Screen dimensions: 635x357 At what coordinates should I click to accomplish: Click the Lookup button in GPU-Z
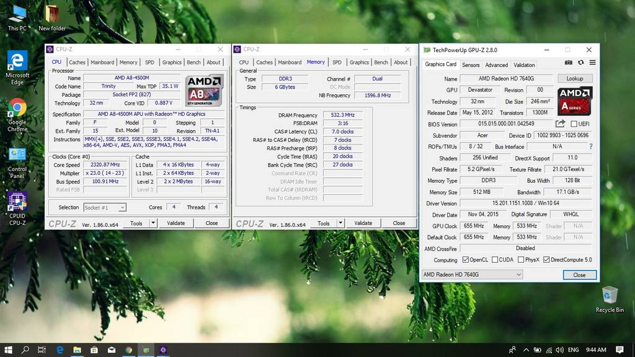575,79
